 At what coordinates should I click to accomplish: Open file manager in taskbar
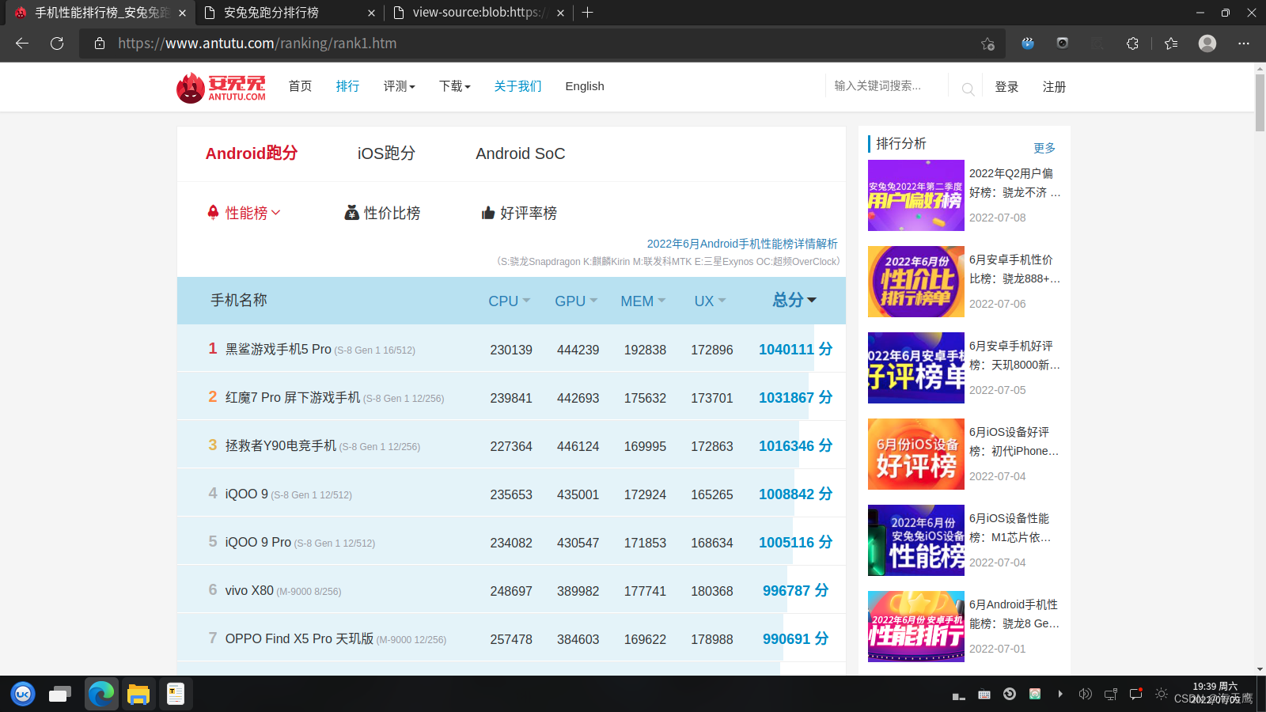138,694
